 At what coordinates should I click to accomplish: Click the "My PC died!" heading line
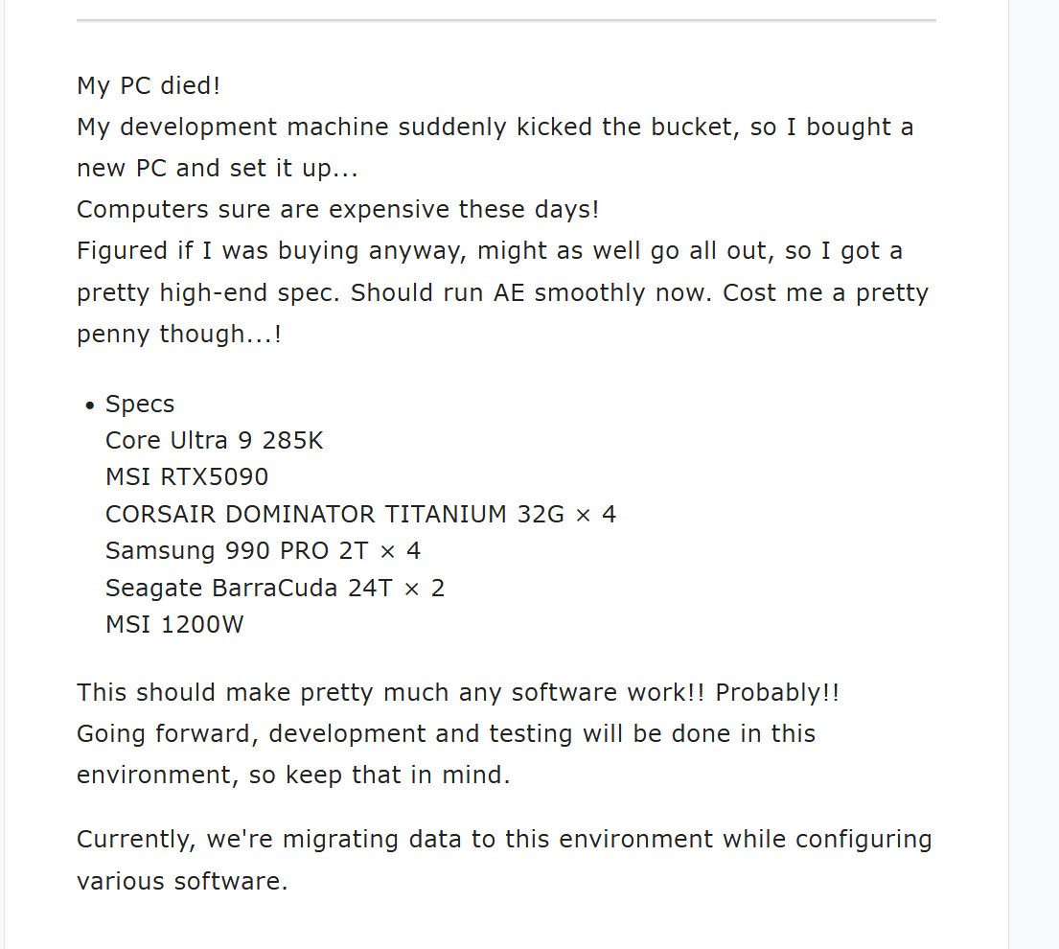149,85
